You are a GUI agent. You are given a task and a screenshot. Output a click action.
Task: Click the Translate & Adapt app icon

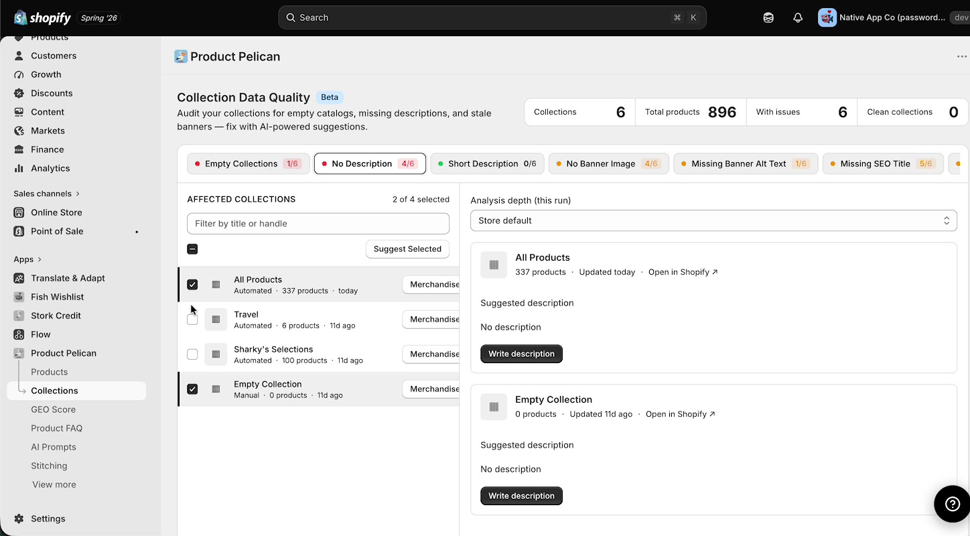point(19,278)
